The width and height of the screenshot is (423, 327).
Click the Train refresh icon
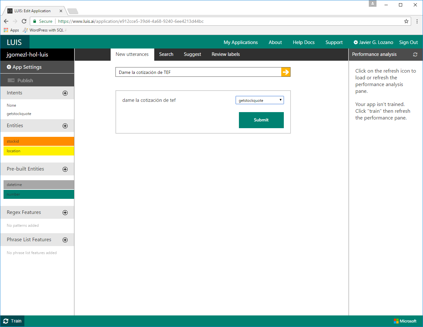pos(6,321)
